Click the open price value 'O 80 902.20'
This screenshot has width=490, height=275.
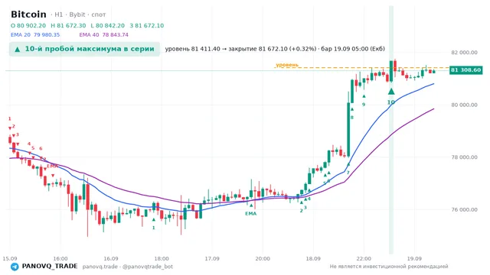tap(28, 25)
